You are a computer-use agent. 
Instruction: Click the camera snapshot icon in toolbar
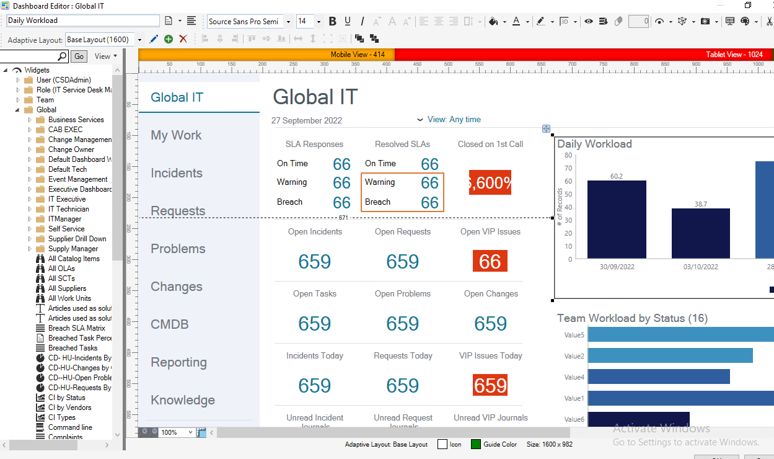[x=705, y=21]
